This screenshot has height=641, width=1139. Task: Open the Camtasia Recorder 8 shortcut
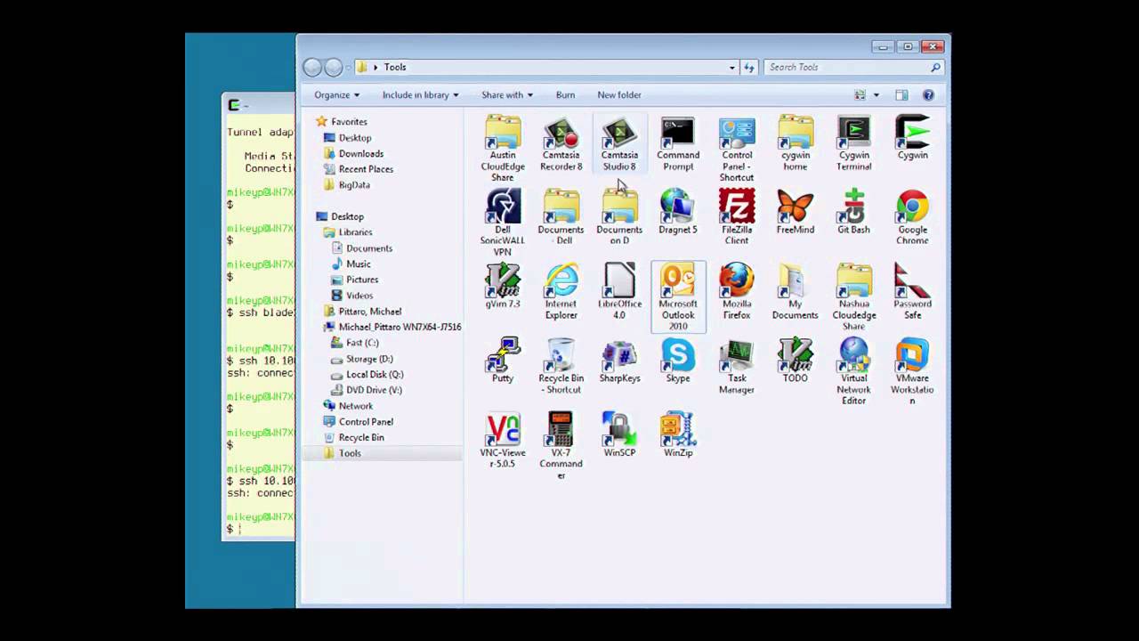point(561,143)
